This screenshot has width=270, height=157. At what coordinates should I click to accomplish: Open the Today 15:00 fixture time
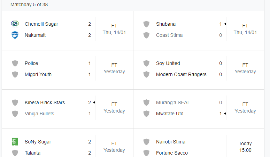point(245,147)
